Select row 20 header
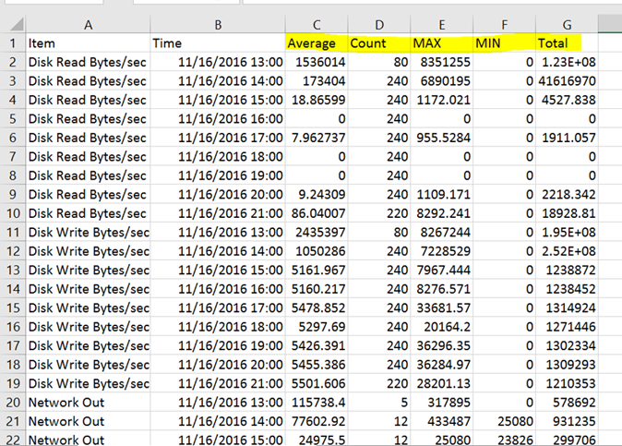 (13, 402)
